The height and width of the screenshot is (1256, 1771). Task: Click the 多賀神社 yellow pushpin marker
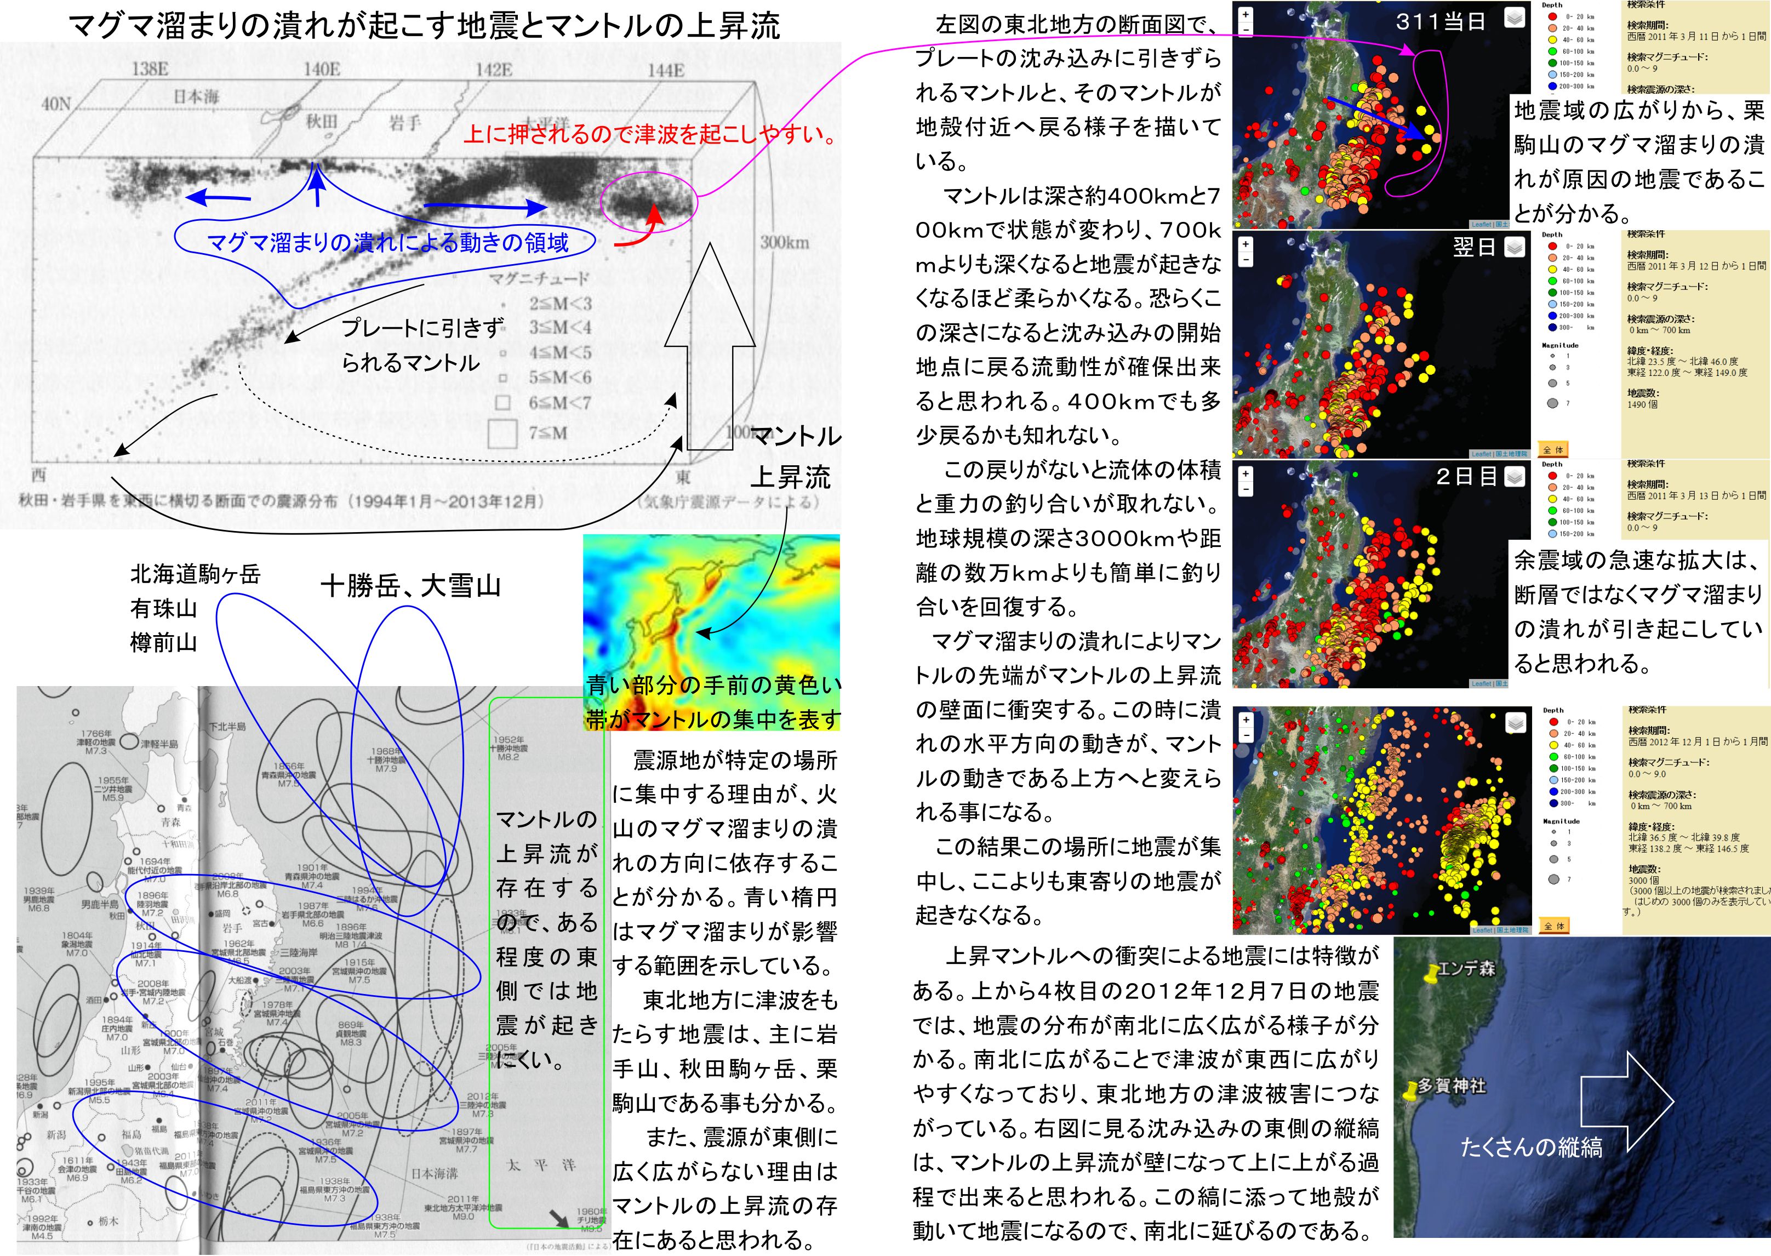pyautogui.click(x=1410, y=1092)
